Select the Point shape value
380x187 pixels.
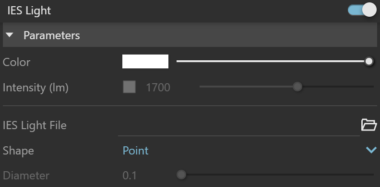tap(135, 151)
